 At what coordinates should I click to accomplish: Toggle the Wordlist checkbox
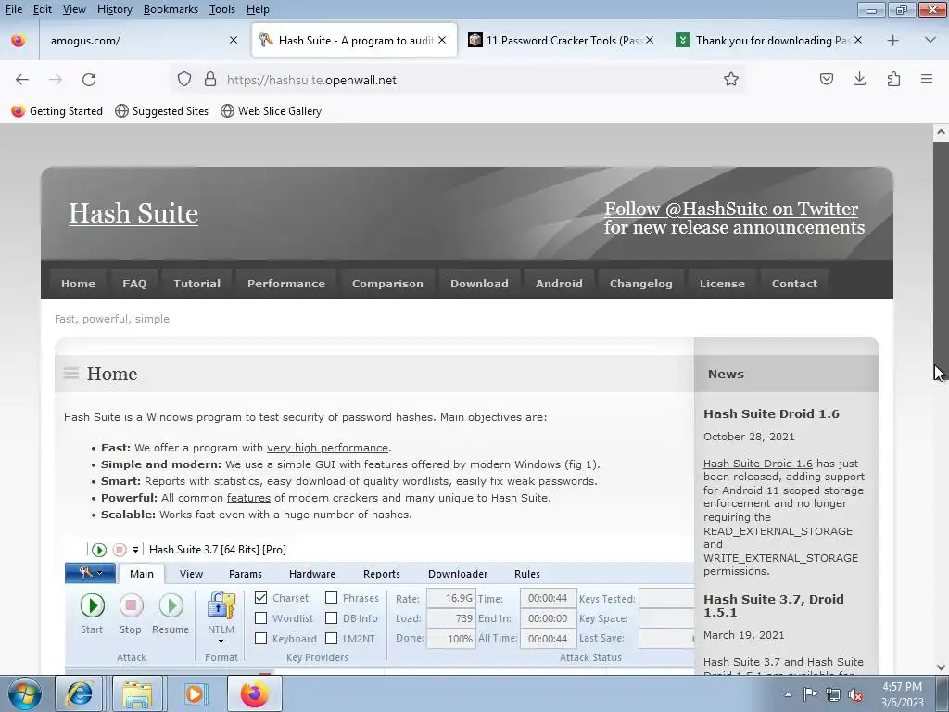point(260,618)
